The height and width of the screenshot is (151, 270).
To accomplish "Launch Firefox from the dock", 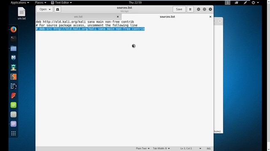I will (x=13, y=29).
